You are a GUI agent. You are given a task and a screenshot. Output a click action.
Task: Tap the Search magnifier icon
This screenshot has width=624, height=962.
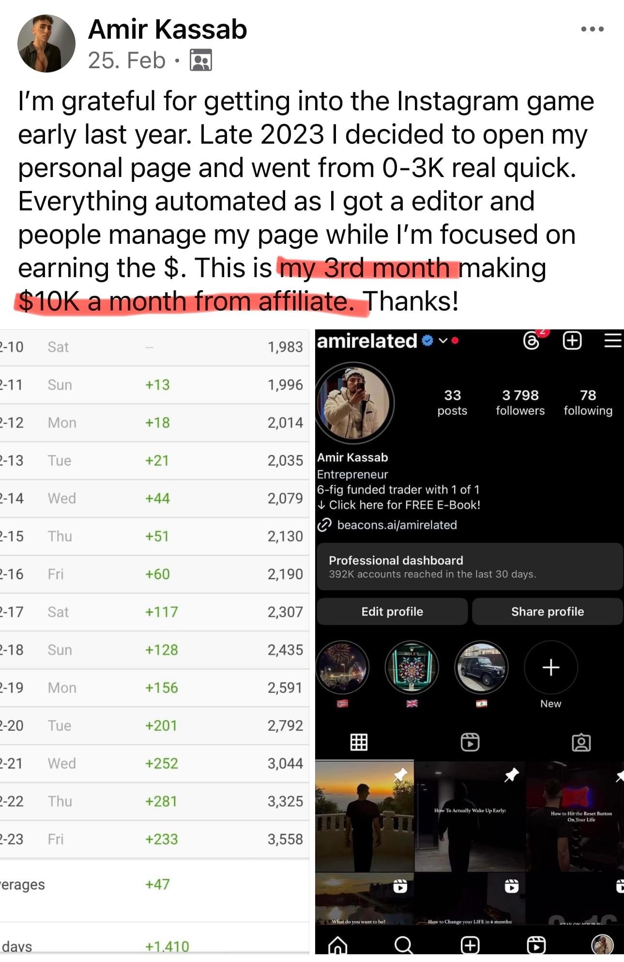[403, 945]
